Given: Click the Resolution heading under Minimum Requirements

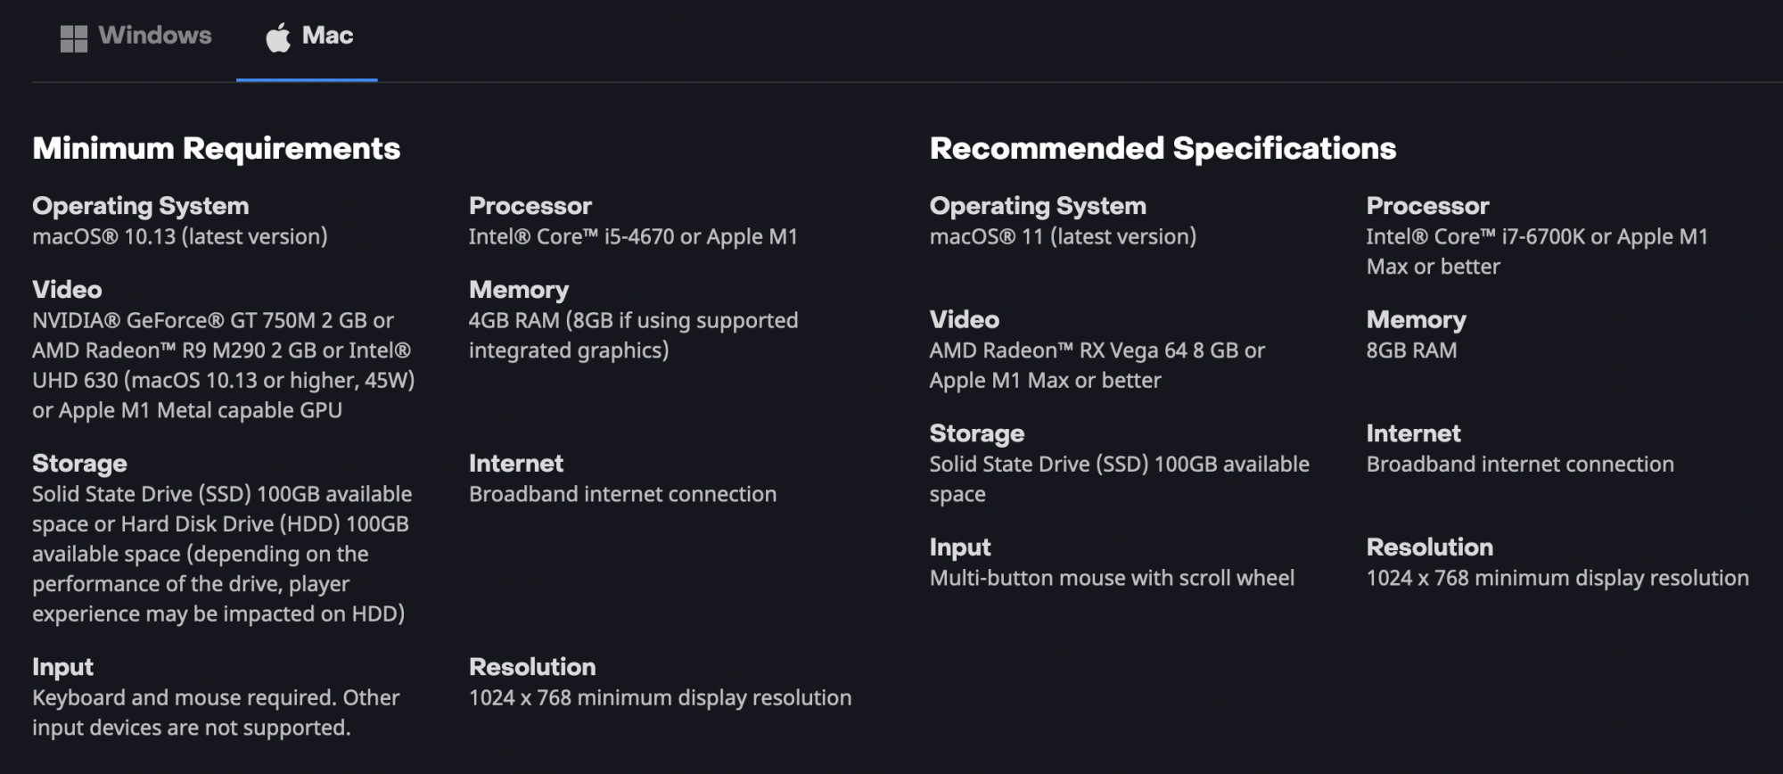Looking at the screenshot, I should pos(532,667).
